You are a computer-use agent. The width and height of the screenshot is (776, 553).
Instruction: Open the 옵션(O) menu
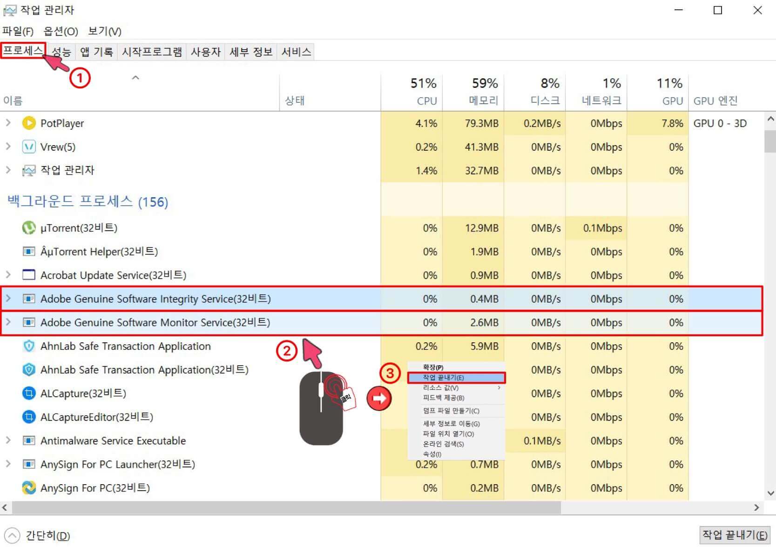point(61,31)
